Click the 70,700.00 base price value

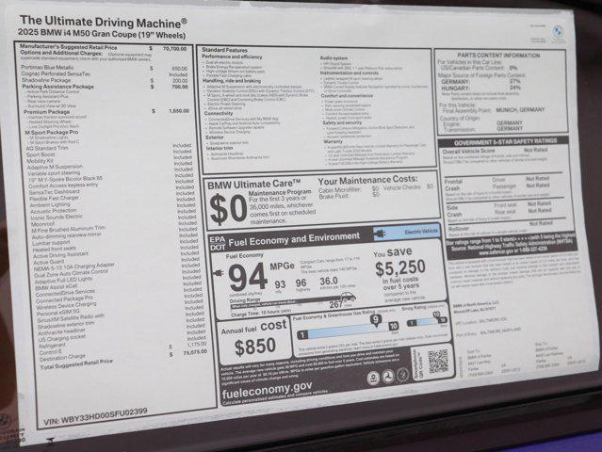(174, 49)
